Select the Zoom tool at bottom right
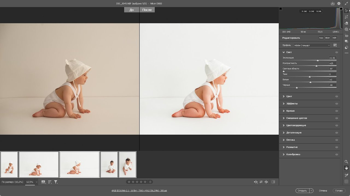Image resolution: width=350 pixels, height=196 pixels. 346,162
